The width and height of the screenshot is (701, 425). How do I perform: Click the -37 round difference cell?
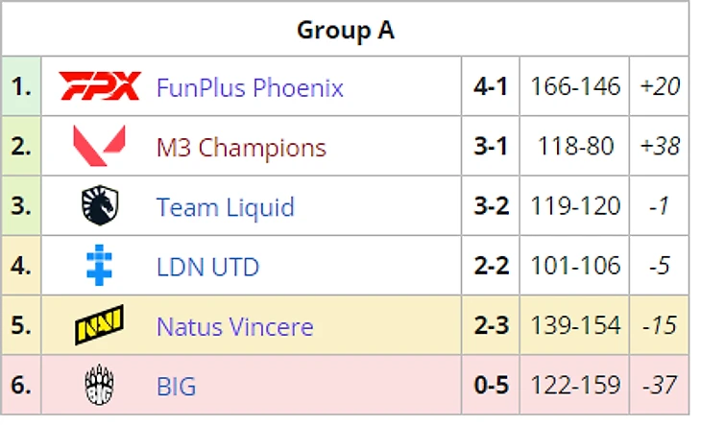click(x=660, y=387)
